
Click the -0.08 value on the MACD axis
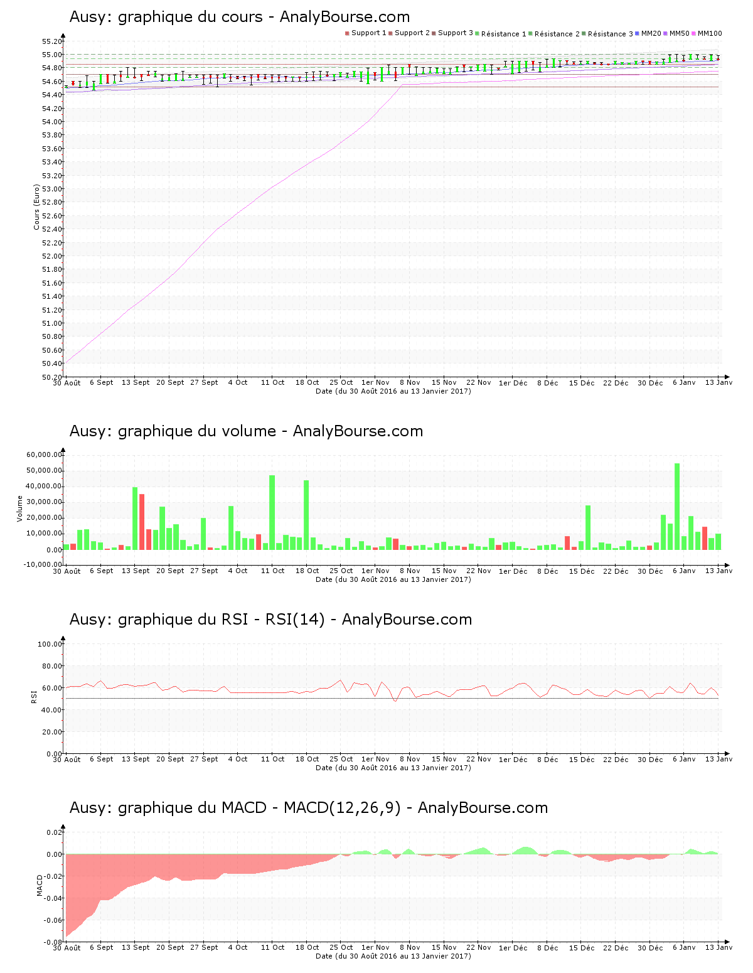pyautogui.click(x=53, y=942)
